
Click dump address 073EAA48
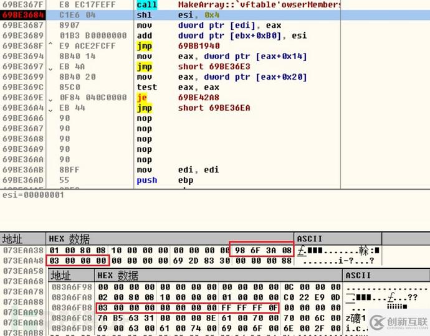(23, 261)
